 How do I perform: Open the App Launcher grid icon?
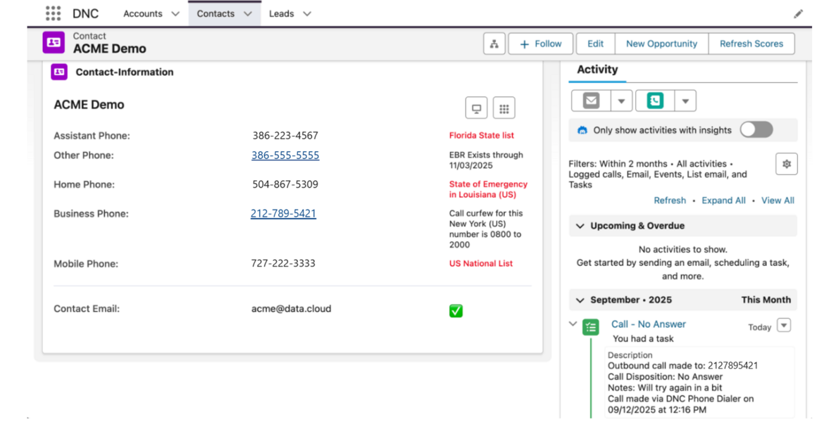pos(53,13)
